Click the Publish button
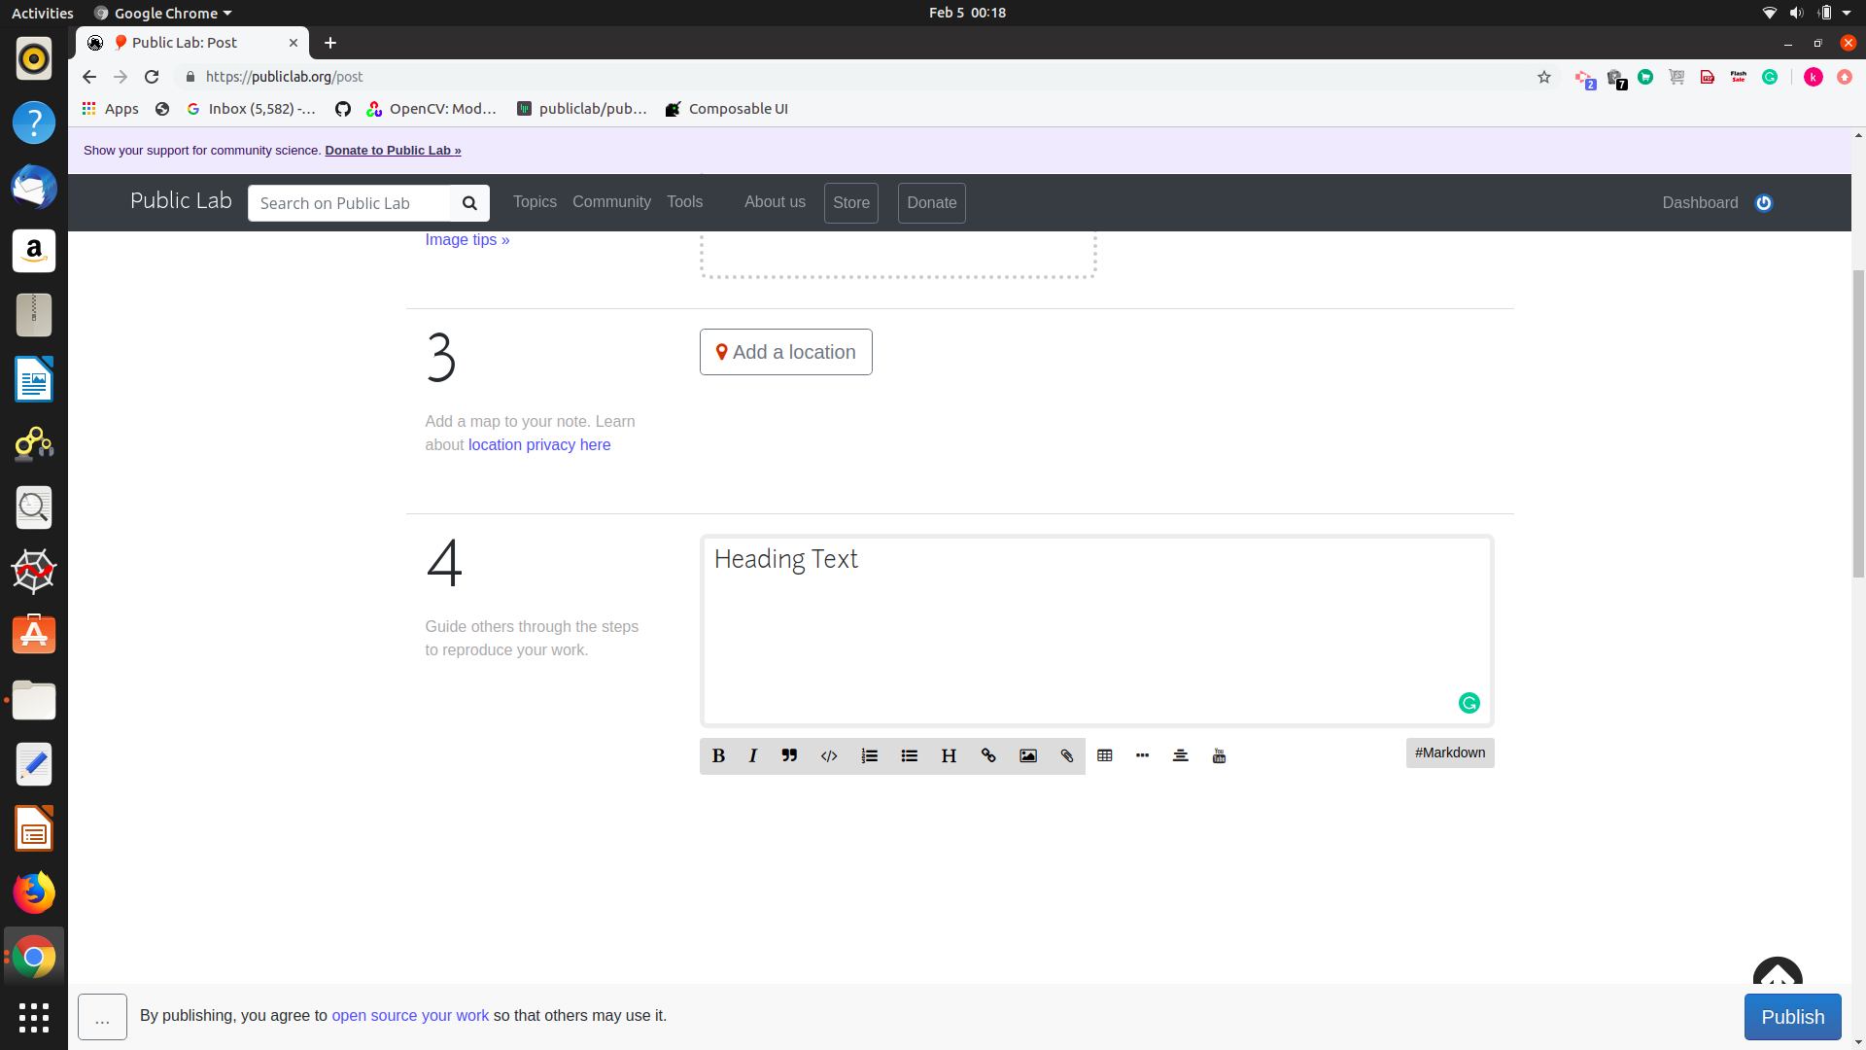 point(1792,1016)
